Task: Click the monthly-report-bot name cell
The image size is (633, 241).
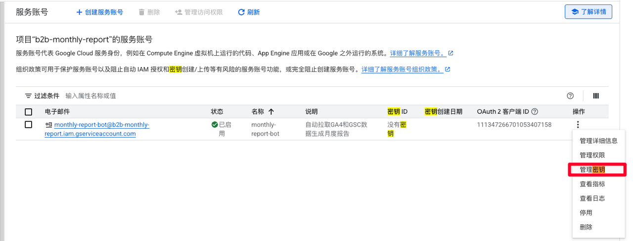Action: [x=266, y=129]
